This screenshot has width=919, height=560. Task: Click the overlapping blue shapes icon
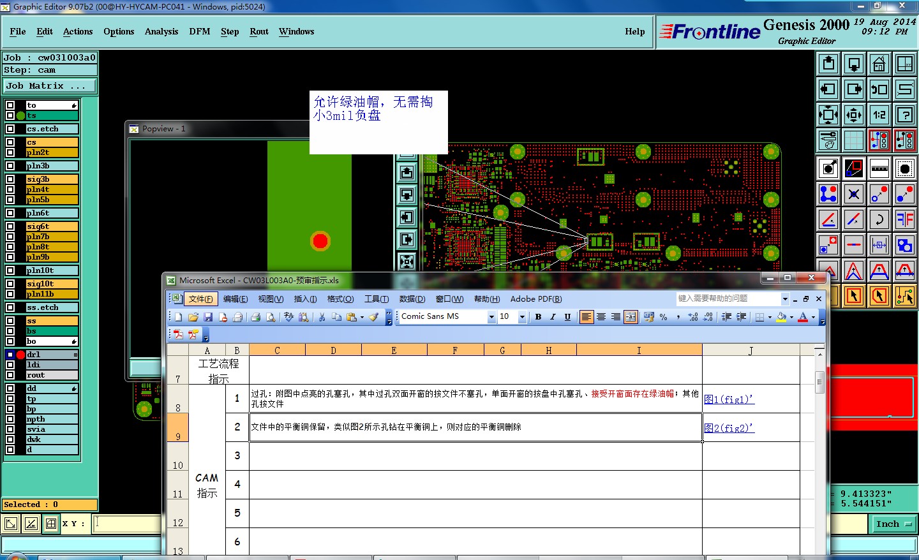904,245
